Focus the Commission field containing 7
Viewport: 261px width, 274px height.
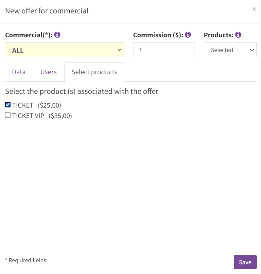pos(164,50)
